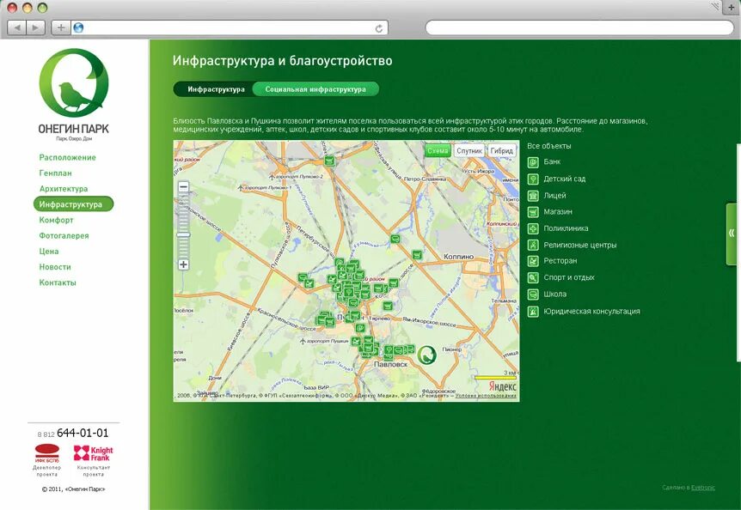Click the Спорт и отдых icon
The image size is (741, 510).
(533, 278)
